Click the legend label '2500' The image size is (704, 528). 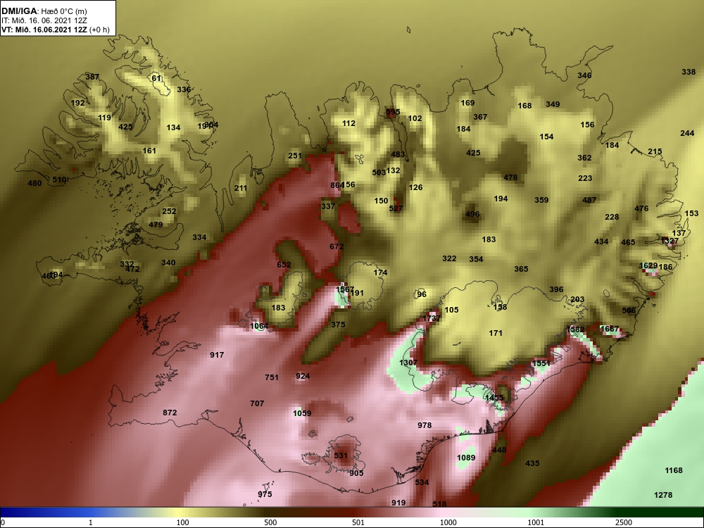click(624, 522)
